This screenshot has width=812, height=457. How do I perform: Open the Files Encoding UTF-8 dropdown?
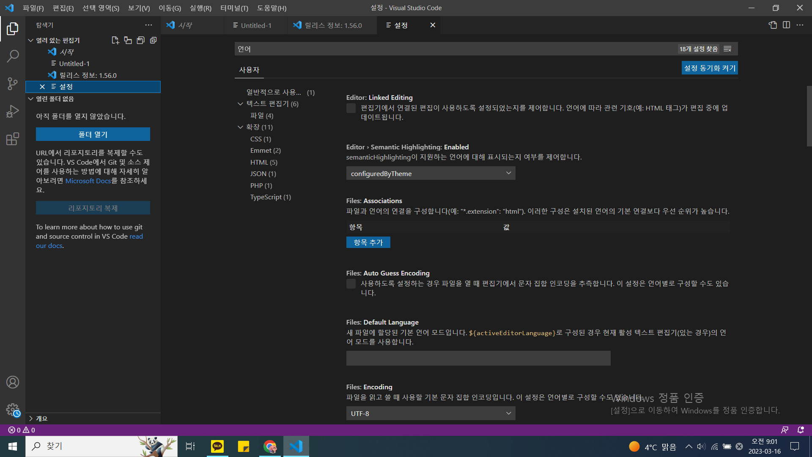coord(431,413)
